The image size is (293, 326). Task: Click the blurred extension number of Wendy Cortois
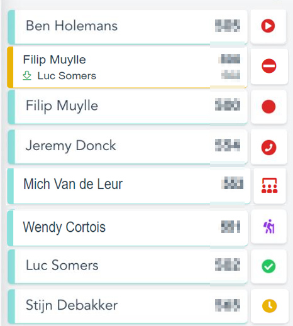231,227
